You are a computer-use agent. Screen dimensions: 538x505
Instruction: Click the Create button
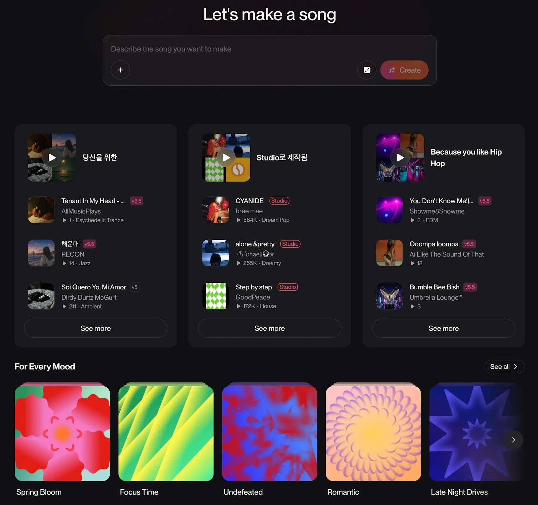tap(404, 70)
